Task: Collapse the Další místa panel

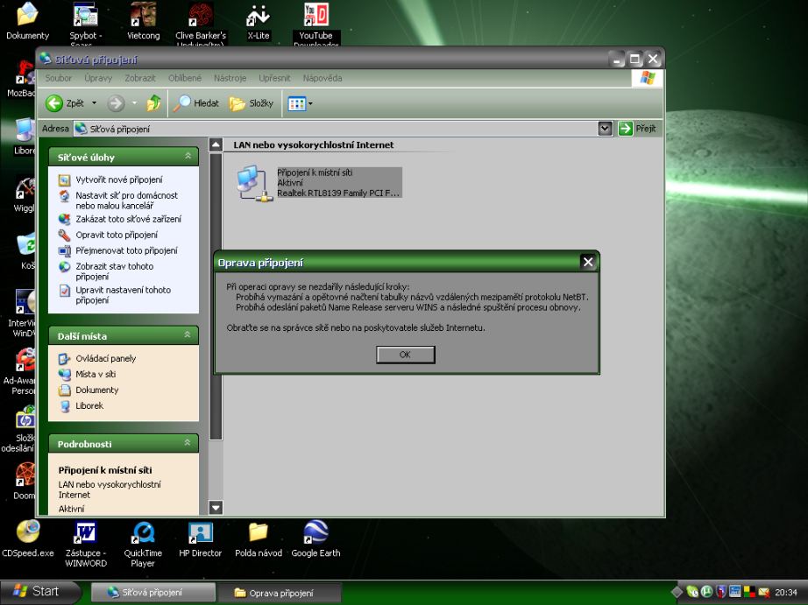Action: [187, 335]
